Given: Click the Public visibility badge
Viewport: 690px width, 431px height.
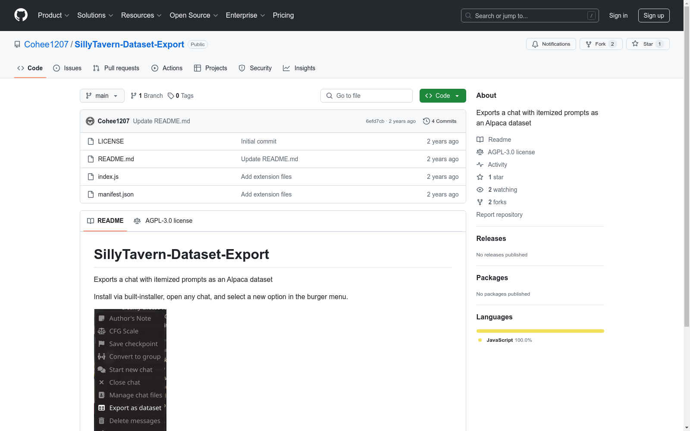Looking at the screenshot, I should [x=198, y=44].
